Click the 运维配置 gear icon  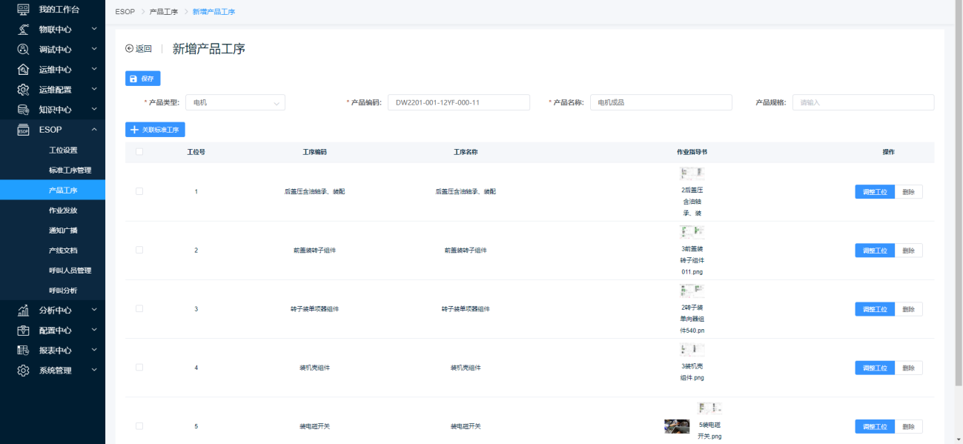23,90
